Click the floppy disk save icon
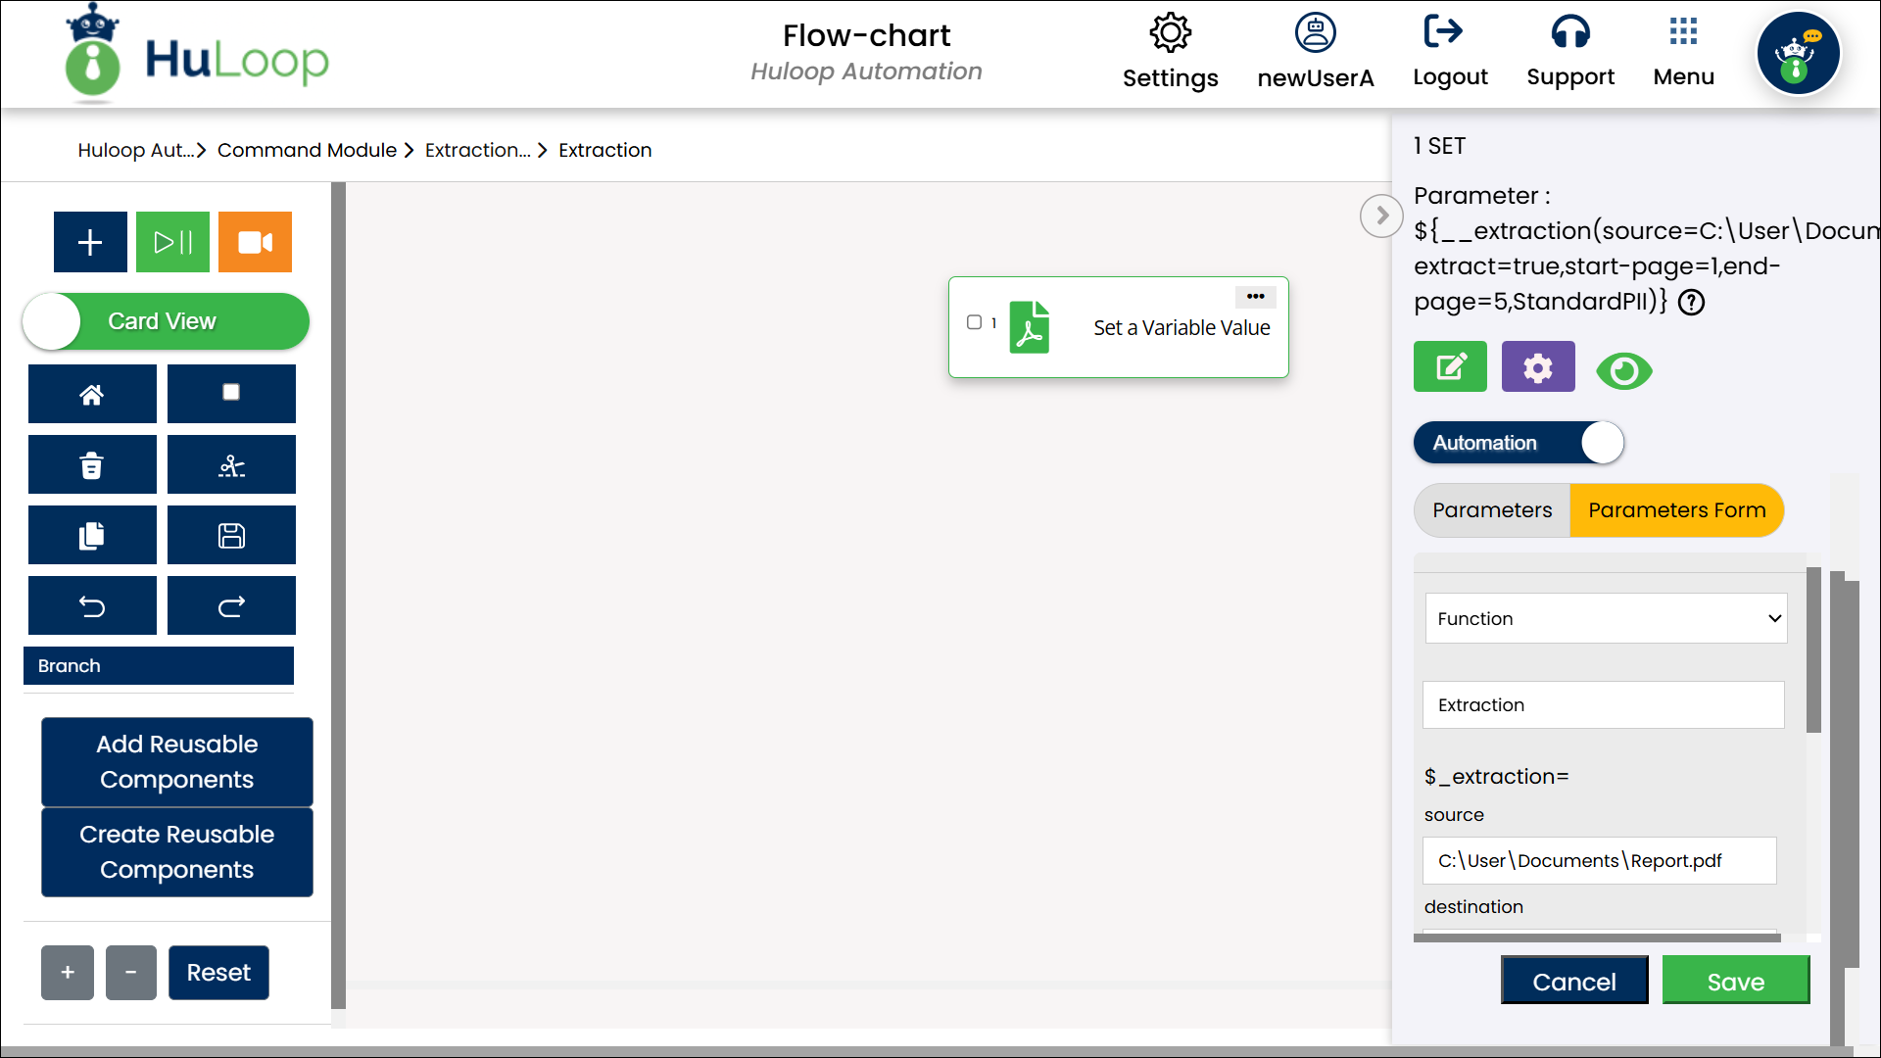The height and width of the screenshot is (1058, 1881). (x=231, y=536)
